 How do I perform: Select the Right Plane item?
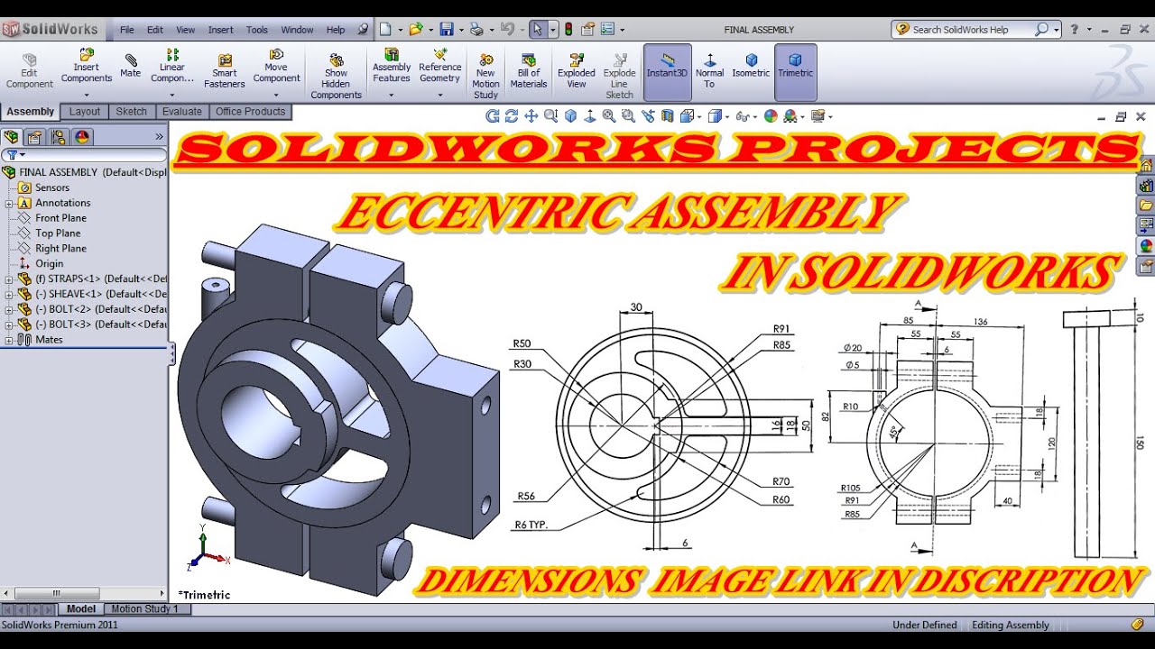pyautogui.click(x=60, y=249)
